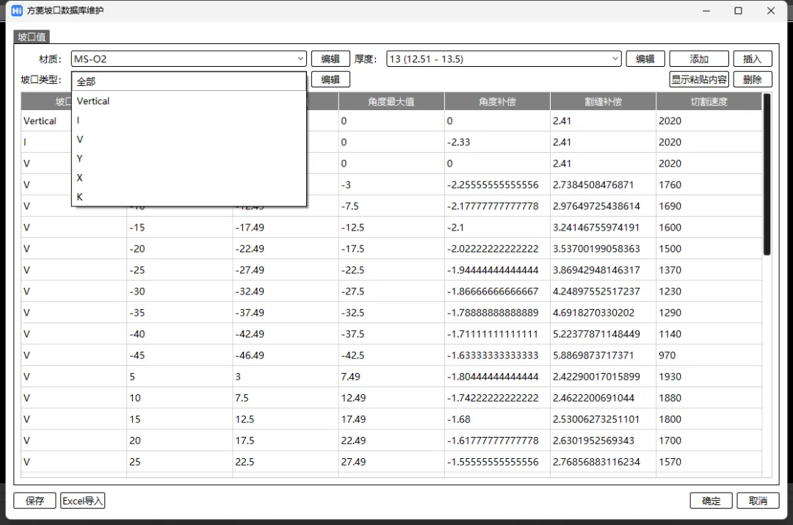
Task: Click cell 27.49 in last row
Action: tap(391, 461)
